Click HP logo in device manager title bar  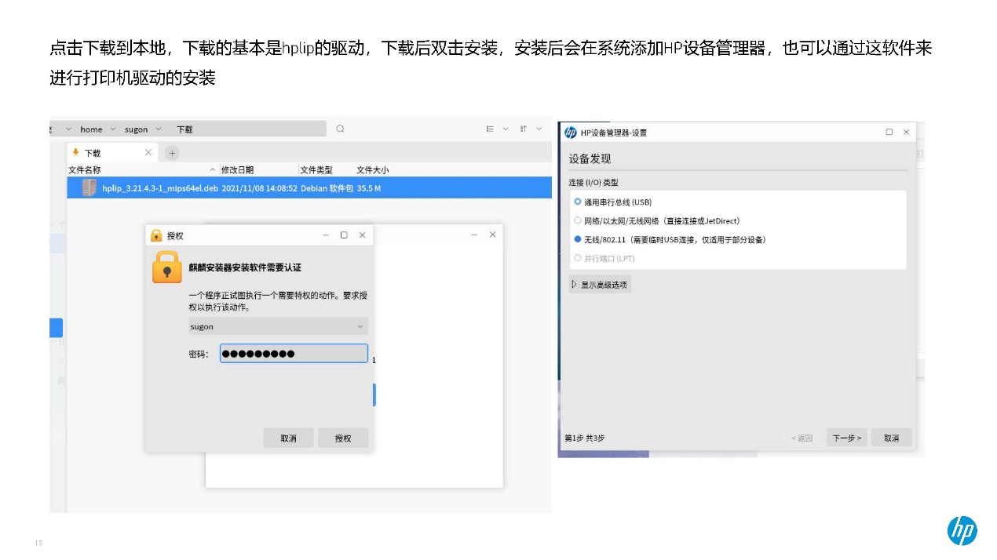[x=571, y=133]
